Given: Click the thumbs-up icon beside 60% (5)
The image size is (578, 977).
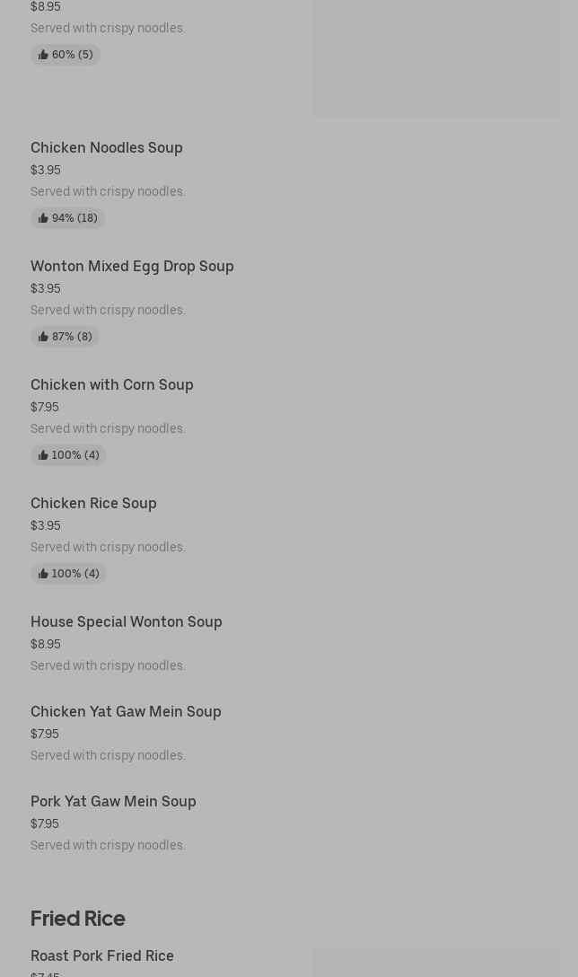Looking at the screenshot, I should (43, 55).
